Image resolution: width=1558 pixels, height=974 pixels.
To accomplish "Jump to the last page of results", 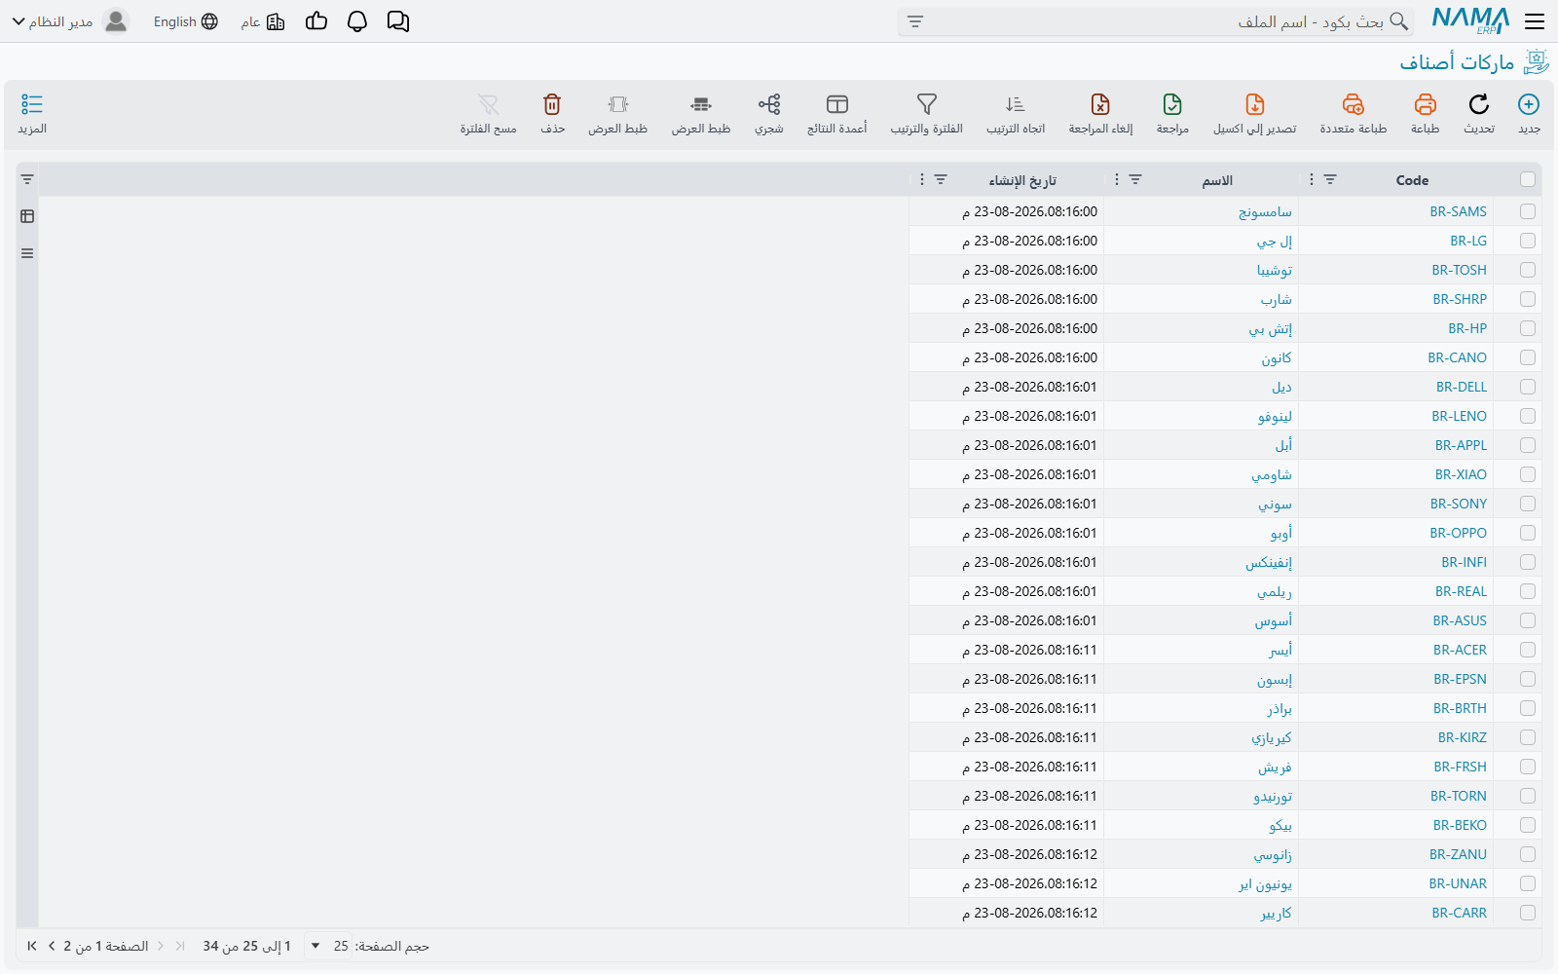I will (32, 946).
